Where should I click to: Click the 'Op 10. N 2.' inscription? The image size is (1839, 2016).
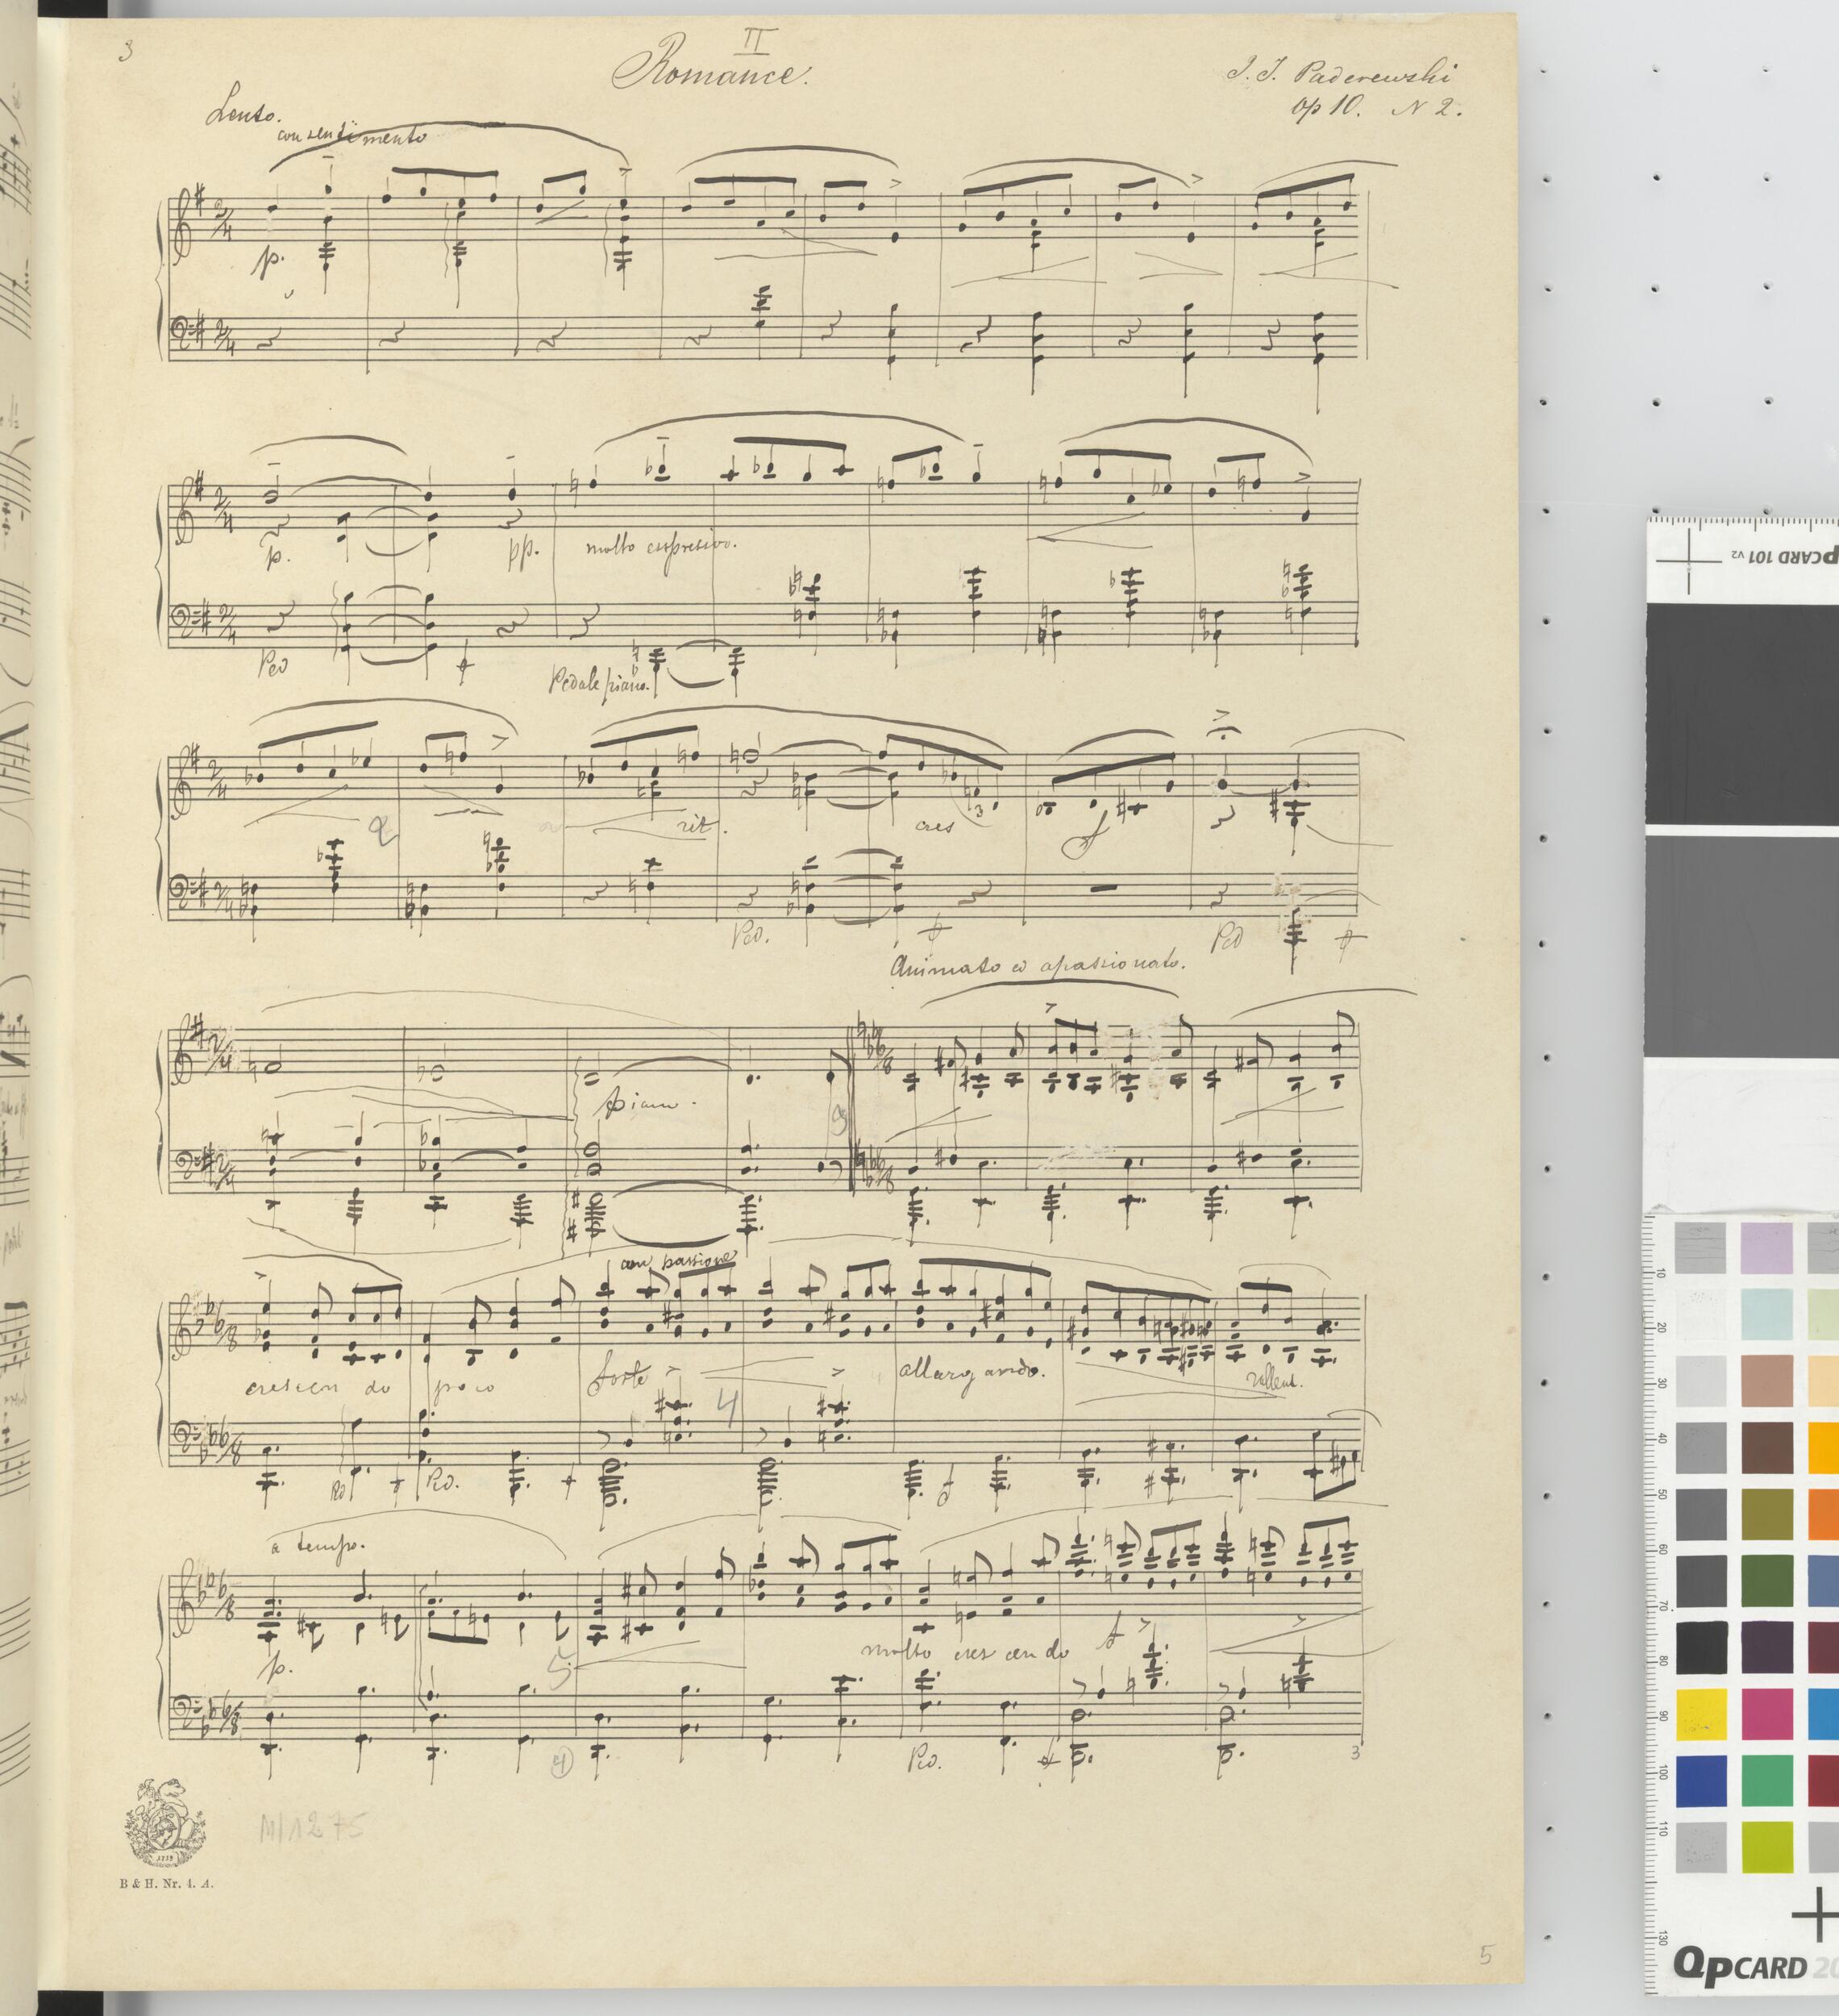[x=1378, y=110]
